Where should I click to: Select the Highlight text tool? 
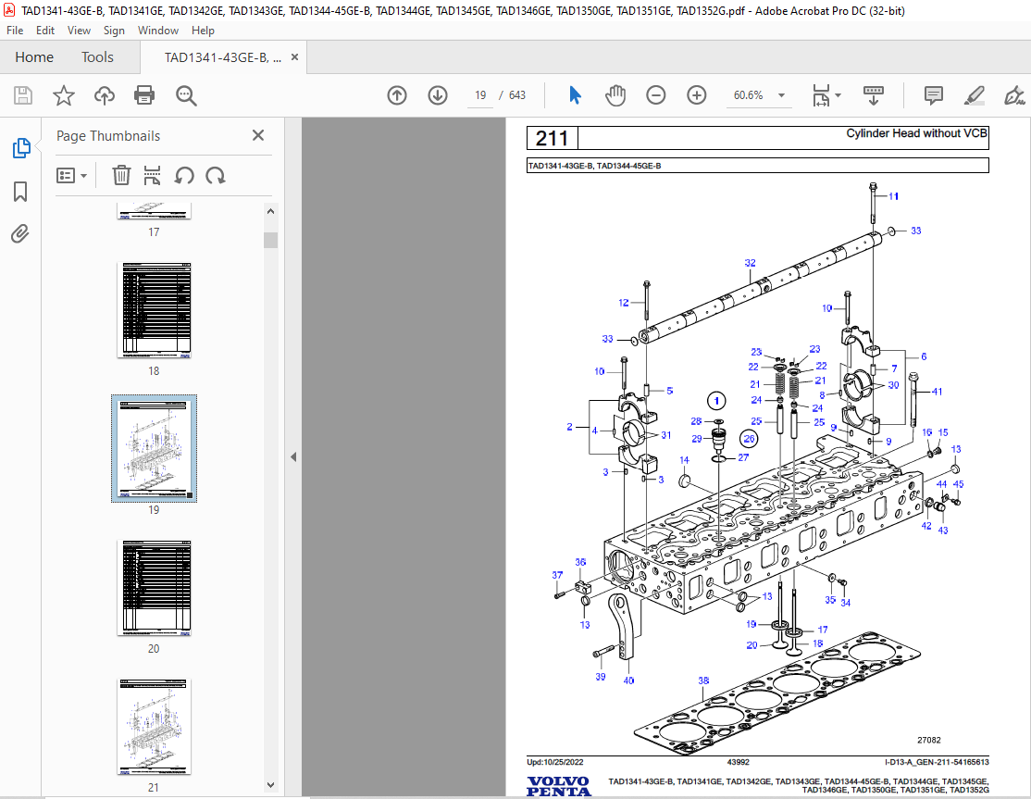coord(974,95)
